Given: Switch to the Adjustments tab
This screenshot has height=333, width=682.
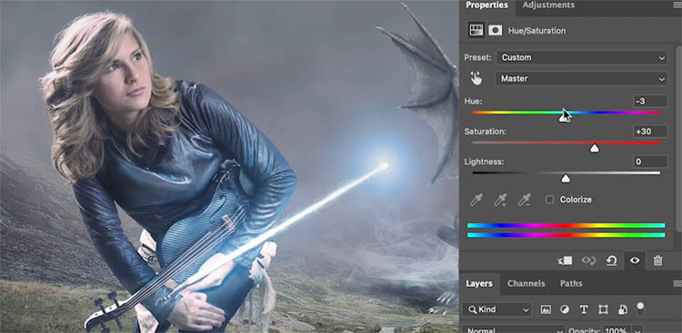Looking at the screenshot, I should [x=548, y=5].
